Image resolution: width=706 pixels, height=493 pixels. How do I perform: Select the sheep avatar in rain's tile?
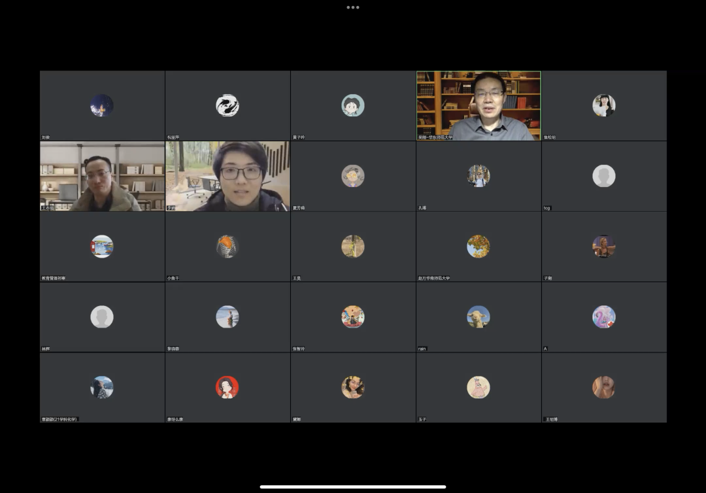click(x=479, y=317)
